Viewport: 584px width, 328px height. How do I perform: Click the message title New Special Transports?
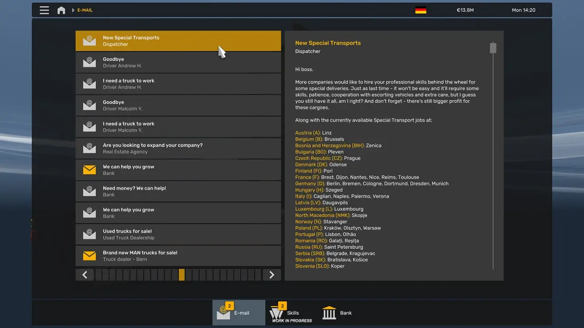tap(328, 43)
